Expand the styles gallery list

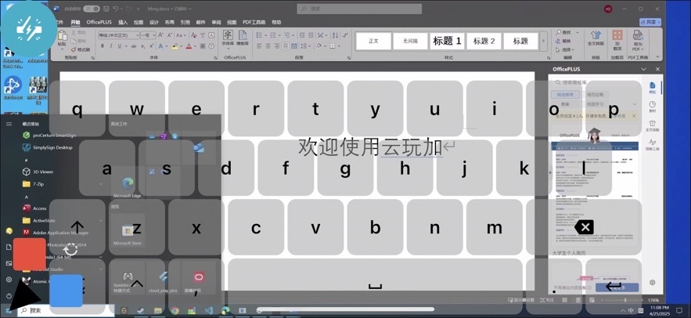click(x=544, y=41)
